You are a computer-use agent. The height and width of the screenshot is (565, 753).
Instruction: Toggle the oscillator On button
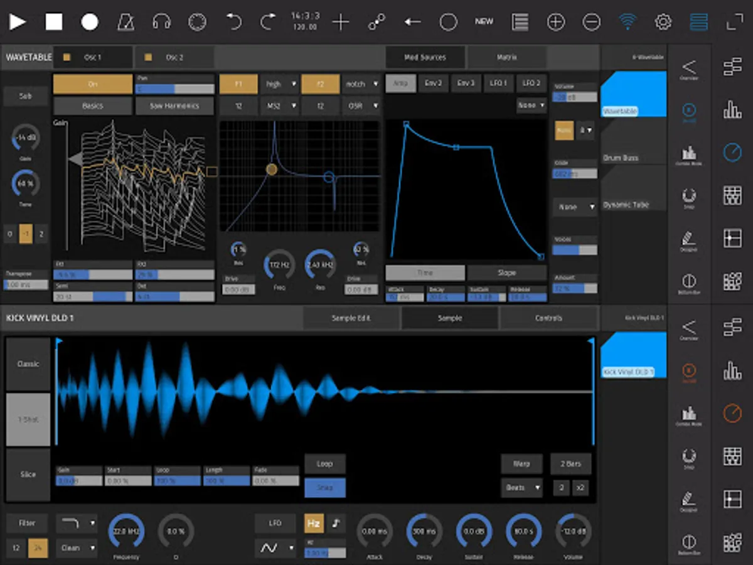pyautogui.click(x=92, y=84)
